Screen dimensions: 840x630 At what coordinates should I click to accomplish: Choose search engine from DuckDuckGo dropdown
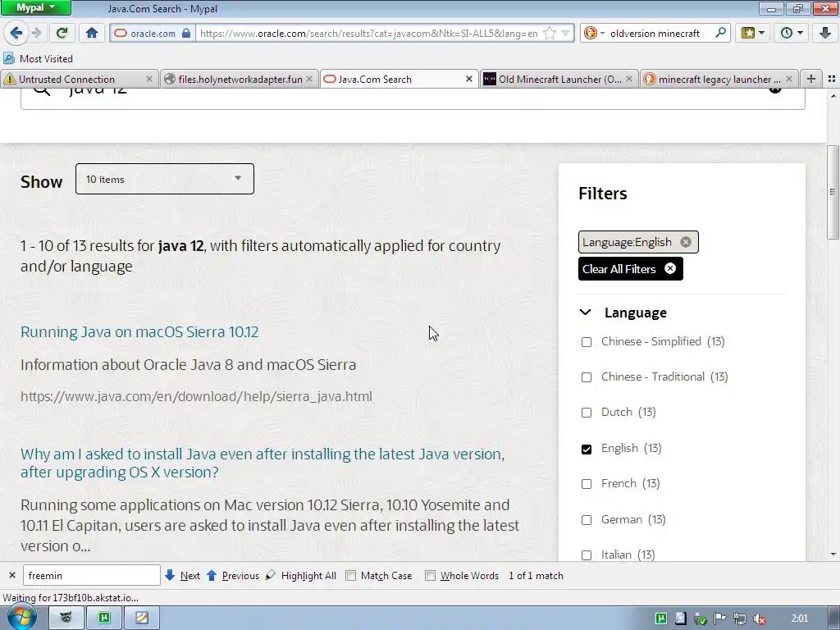click(594, 33)
